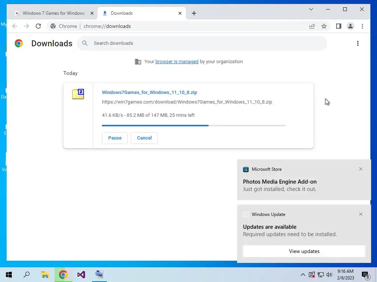Click the Microsoft Store app icon in notification

pos(246,169)
